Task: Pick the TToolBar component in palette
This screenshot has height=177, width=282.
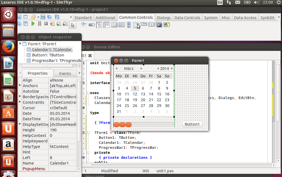Action: click(x=122, y=25)
